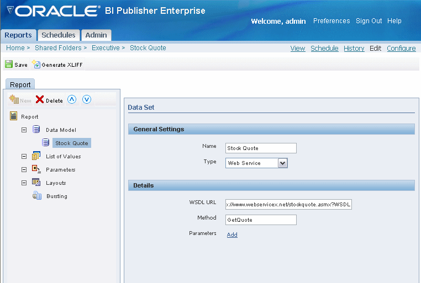Open Preferences in the header
This screenshot has height=283, width=421.
(331, 21)
